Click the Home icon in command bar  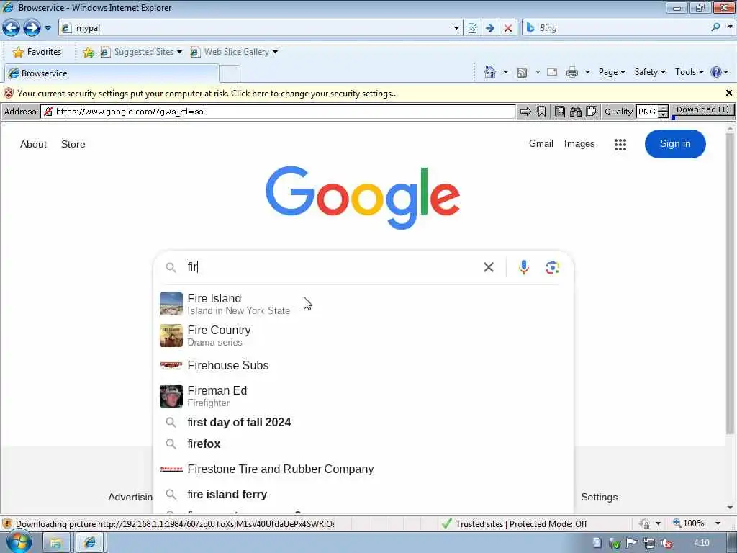coord(490,72)
